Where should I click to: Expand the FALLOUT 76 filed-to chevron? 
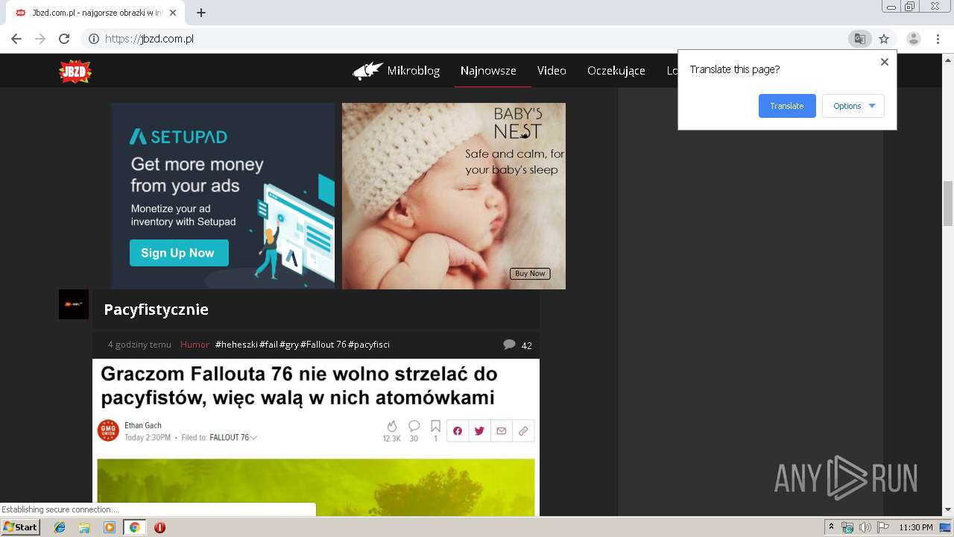pyautogui.click(x=254, y=438)
